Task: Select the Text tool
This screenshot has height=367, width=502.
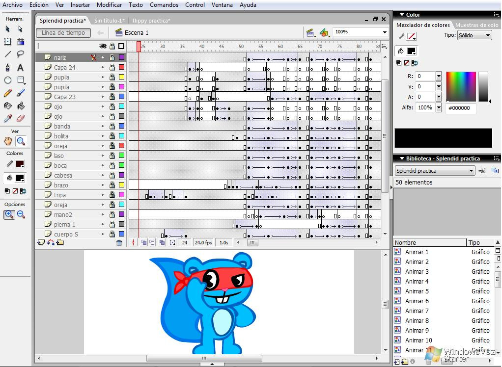Action: [x=21, y=67]
